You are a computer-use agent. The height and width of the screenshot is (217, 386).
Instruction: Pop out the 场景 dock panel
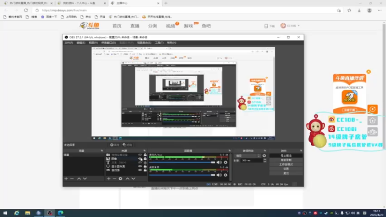point(102,150)
